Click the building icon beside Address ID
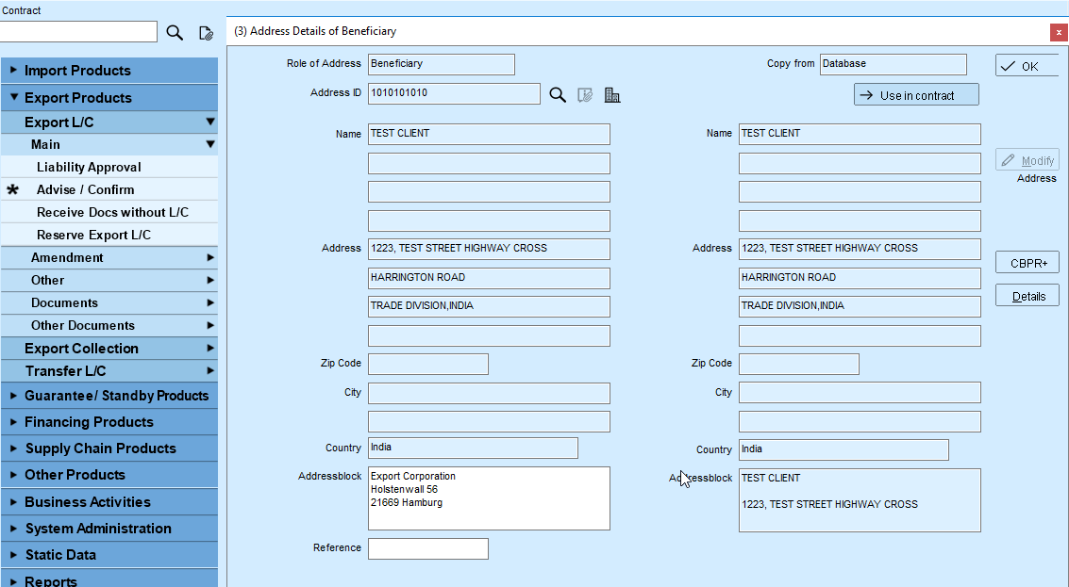The width and height of the screenshot is (1069, 587). point(612,94)
